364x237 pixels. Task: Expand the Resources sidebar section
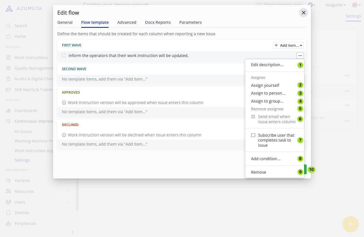tap(67, 191)
